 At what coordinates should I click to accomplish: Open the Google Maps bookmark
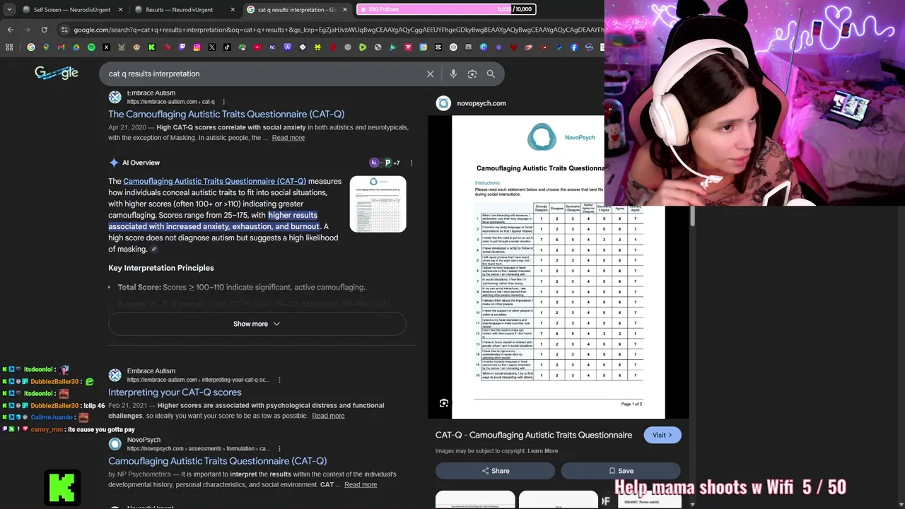[x=46, y=47]
